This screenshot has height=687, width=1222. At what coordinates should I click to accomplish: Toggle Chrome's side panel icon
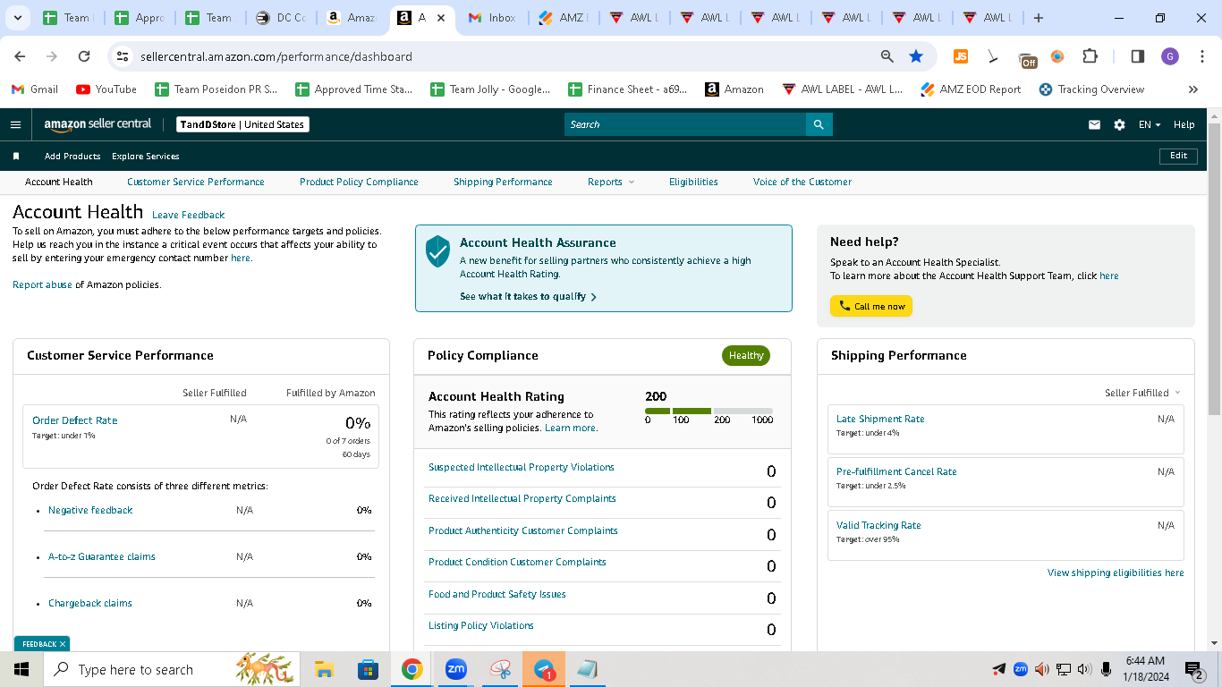(x=1138, y=56)
